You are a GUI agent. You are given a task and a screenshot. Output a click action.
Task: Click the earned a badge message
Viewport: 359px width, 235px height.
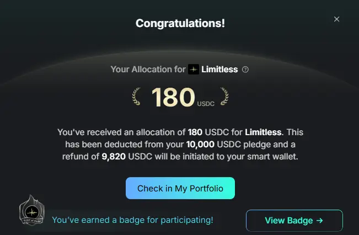(x=132, y=220)
